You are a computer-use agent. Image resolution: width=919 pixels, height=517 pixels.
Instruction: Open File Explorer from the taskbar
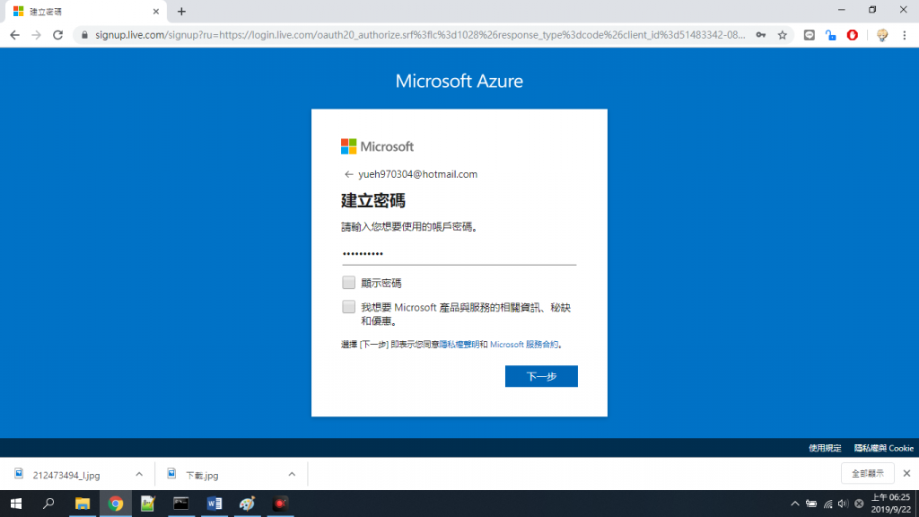[x=82, y=504]
